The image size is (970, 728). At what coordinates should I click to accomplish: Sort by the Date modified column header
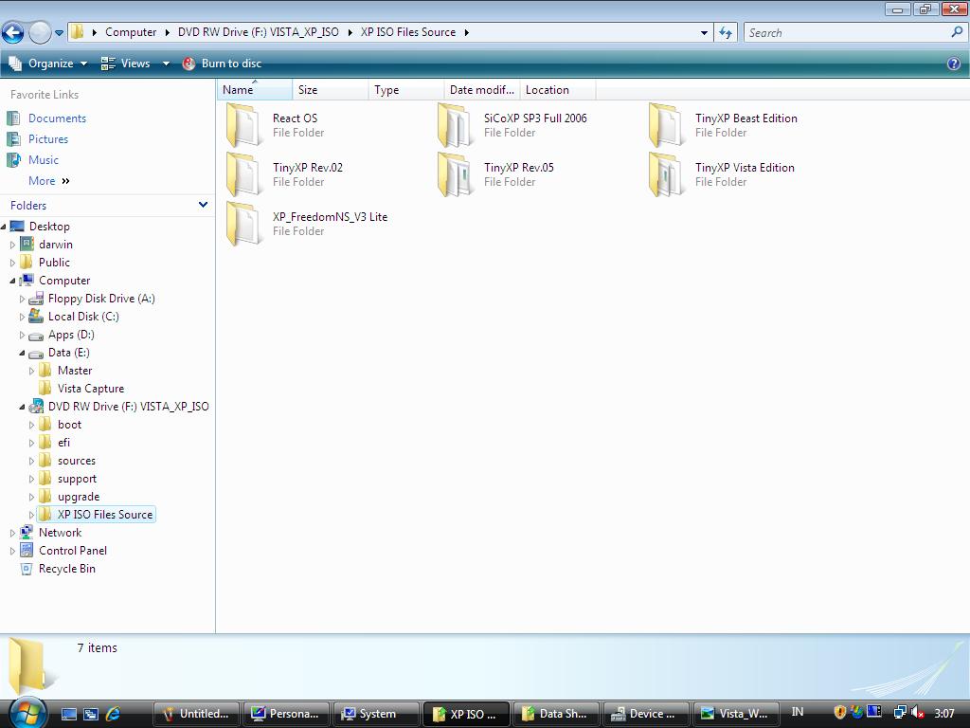tap(481, 90)
